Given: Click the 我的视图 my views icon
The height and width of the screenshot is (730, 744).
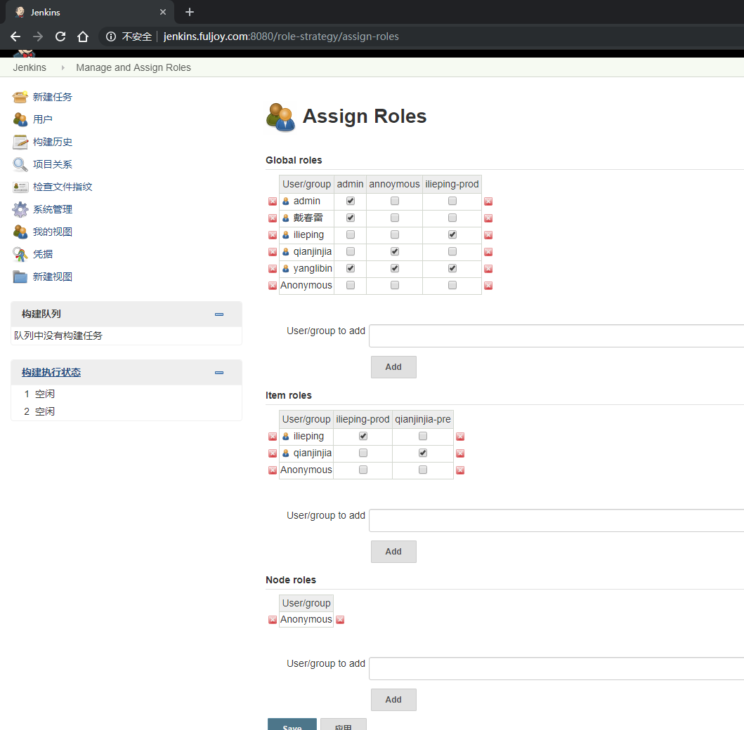Looking at the screenshot, I should coord(20,232).
